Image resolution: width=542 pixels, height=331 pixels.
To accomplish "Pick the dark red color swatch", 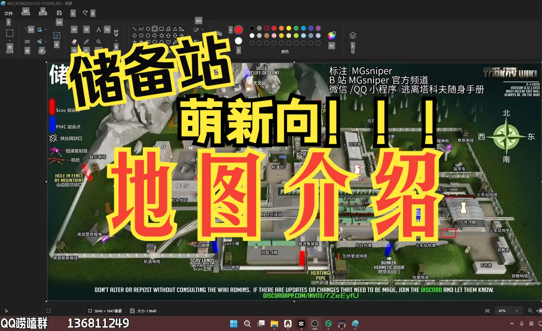I will pyautogui.click(x=267, y=28).
